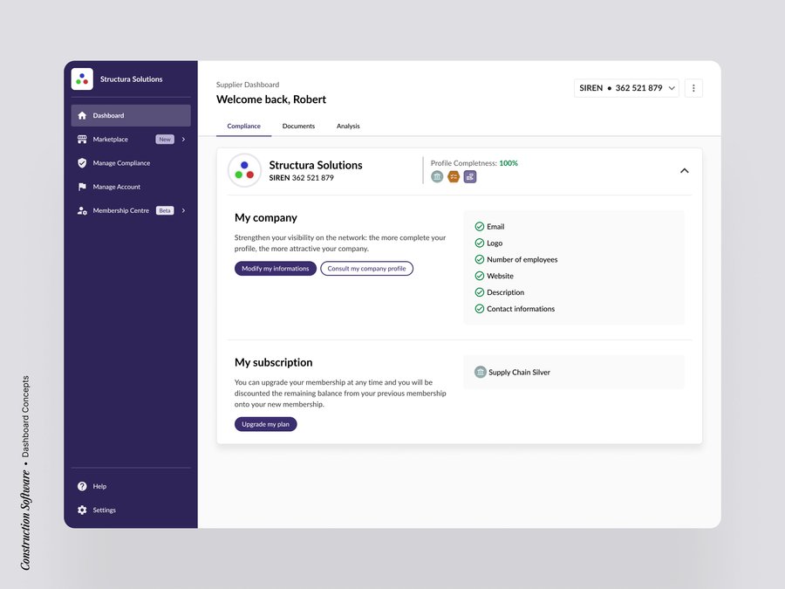785x589 pixels.
Task: Click the Modify my informations button
Action: pos(275,269)
